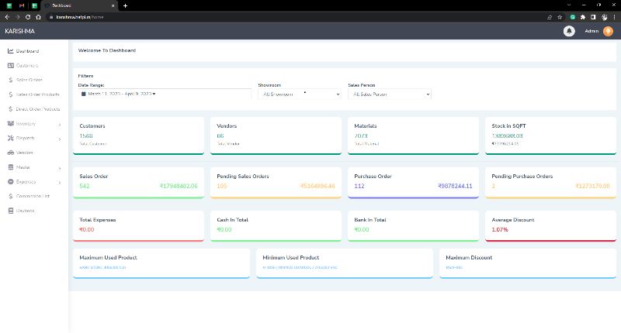The width and height of the screenshot is (621, 333).
Task: Open the Dashboard chart icon in sidebar
Action: [x=11, y=51]
